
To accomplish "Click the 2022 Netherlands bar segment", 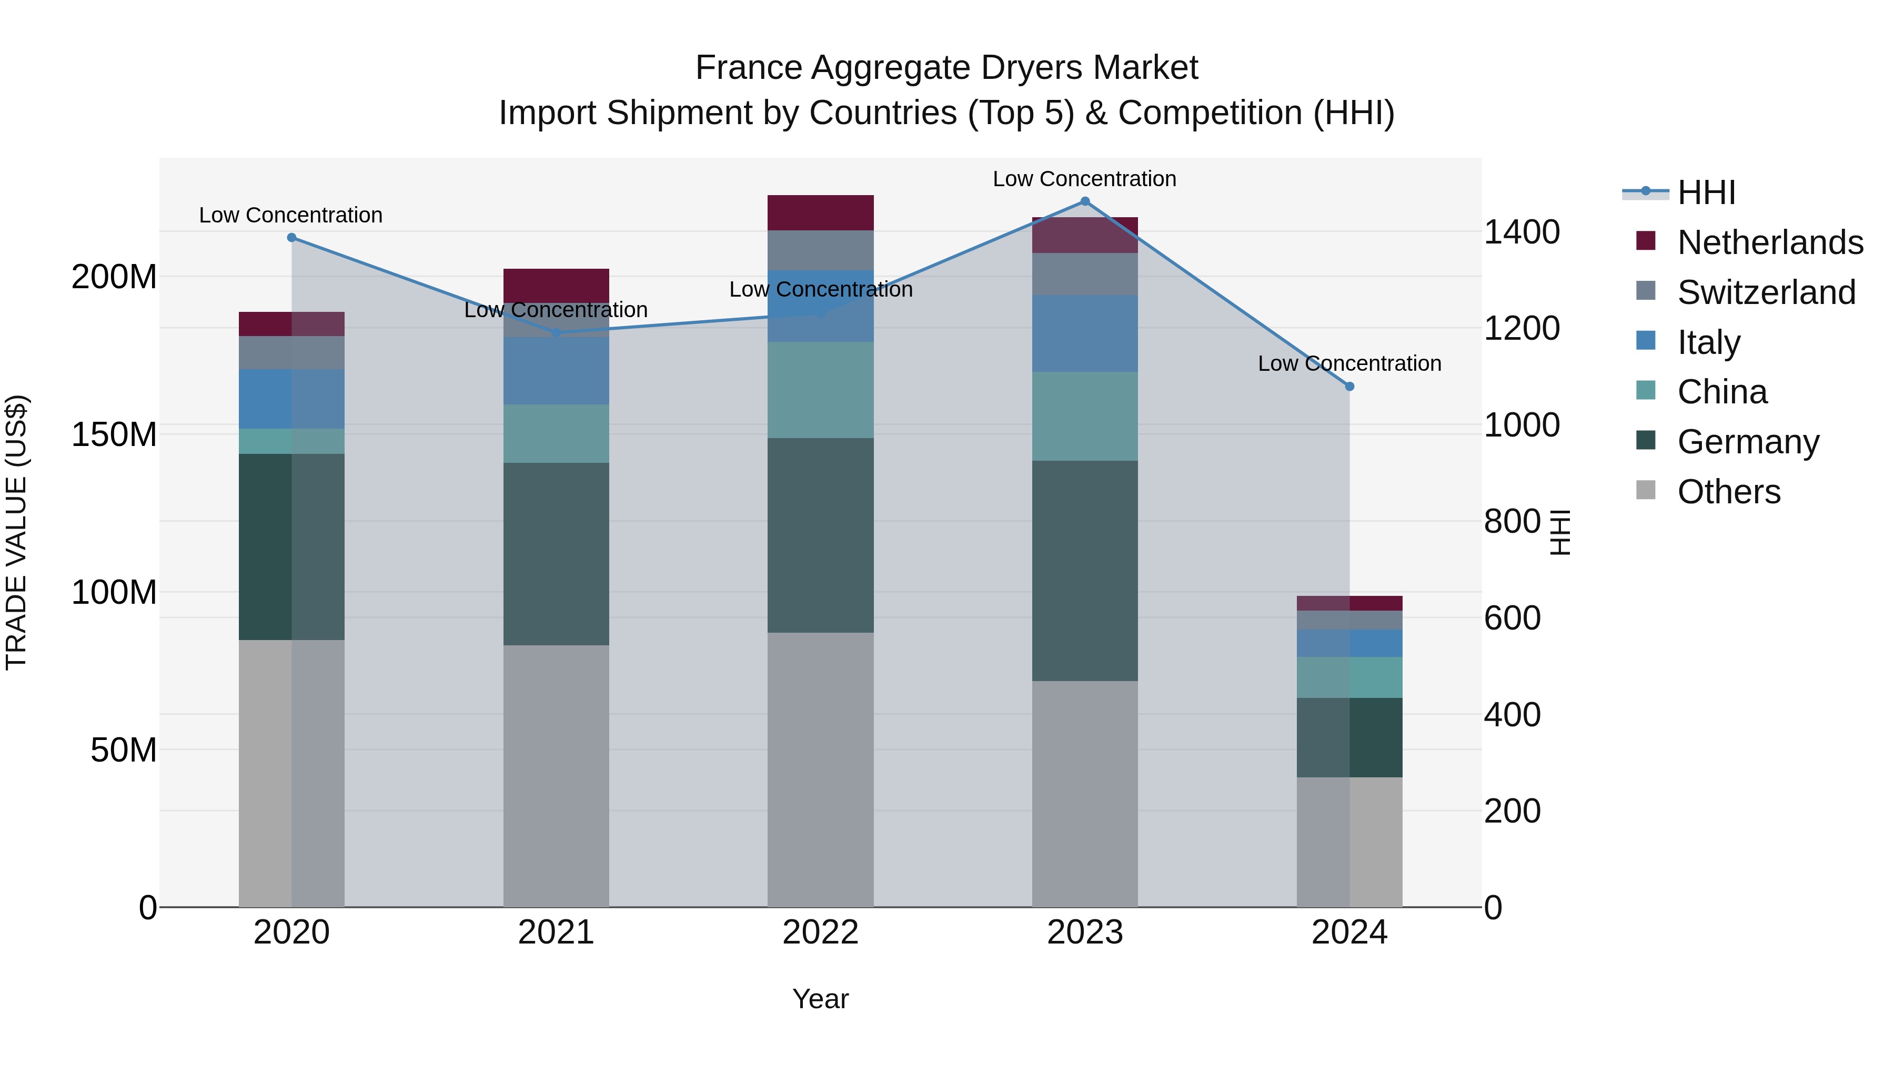I will 821,213.
